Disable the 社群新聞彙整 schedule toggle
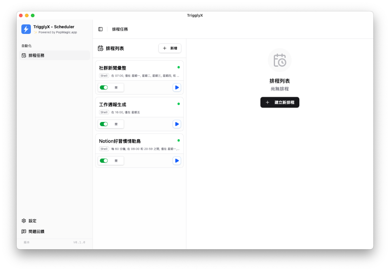Screen dimensions: 390x271 tap(103, 87)
